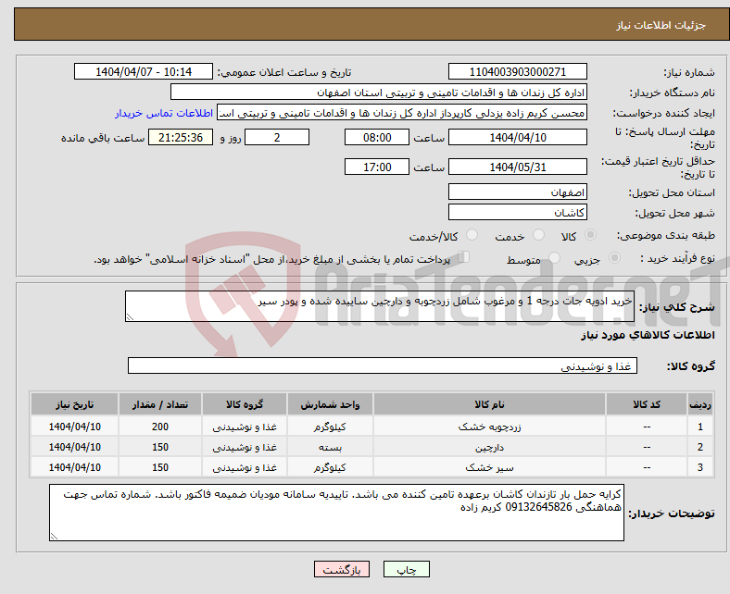The image size is (730, 594).
Task: Click the کد کالا column header
Action: click(x=647, y=404)
